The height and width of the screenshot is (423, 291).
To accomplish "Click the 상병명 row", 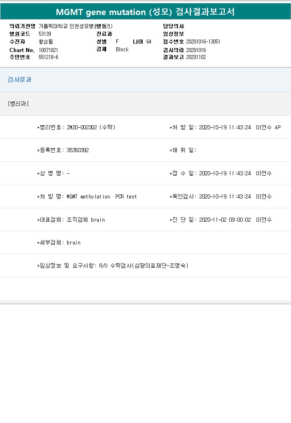I will click(x=53, y=173).
